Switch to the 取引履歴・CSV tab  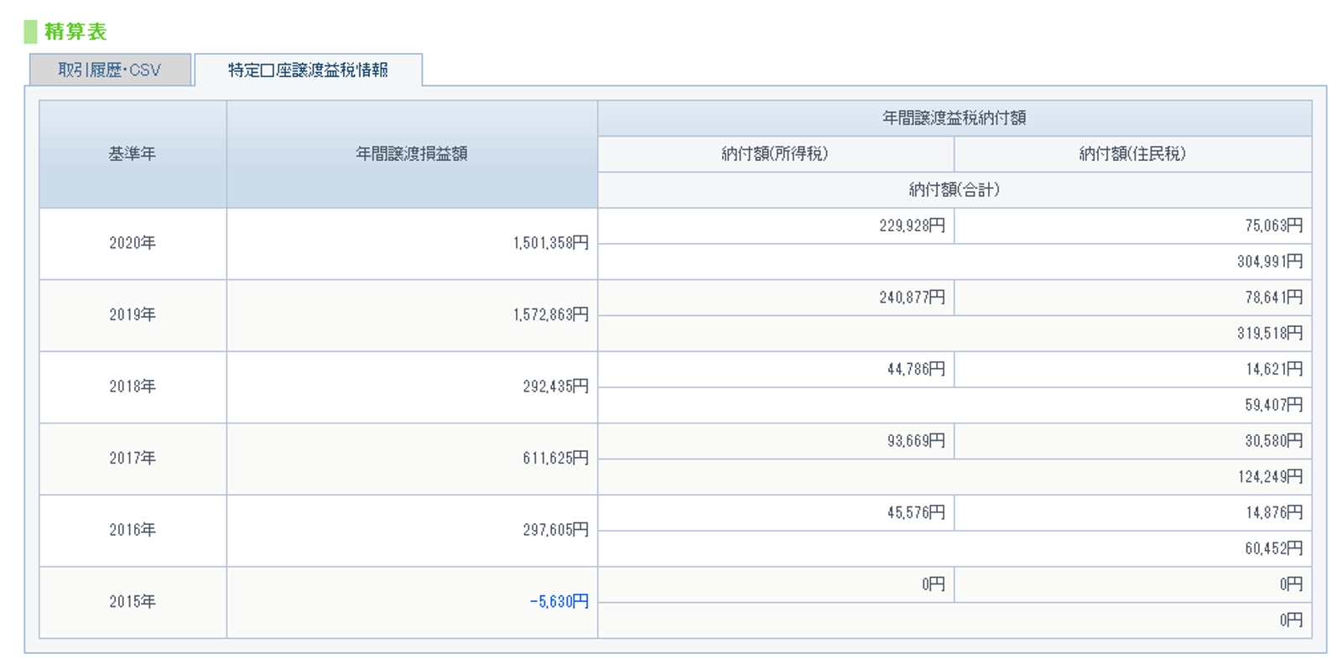(x=110, y=70)
